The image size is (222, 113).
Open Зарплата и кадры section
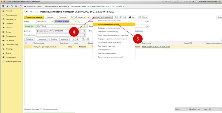click(12, 45)
